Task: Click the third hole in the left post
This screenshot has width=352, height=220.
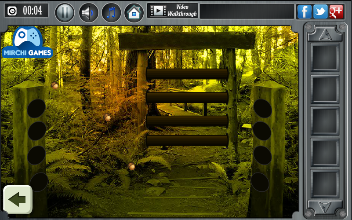Action: click(36, 155)
